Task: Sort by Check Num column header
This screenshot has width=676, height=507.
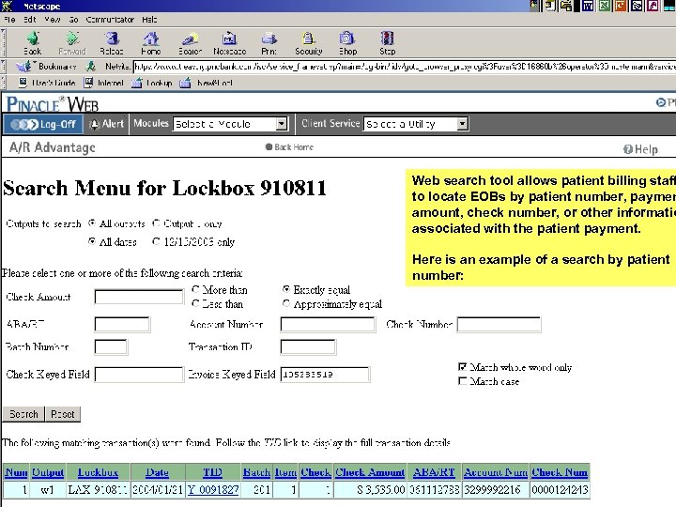Action: [x=560, y=472]
